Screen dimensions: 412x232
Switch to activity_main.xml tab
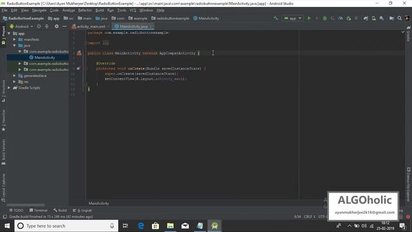(x=91, y=26)
